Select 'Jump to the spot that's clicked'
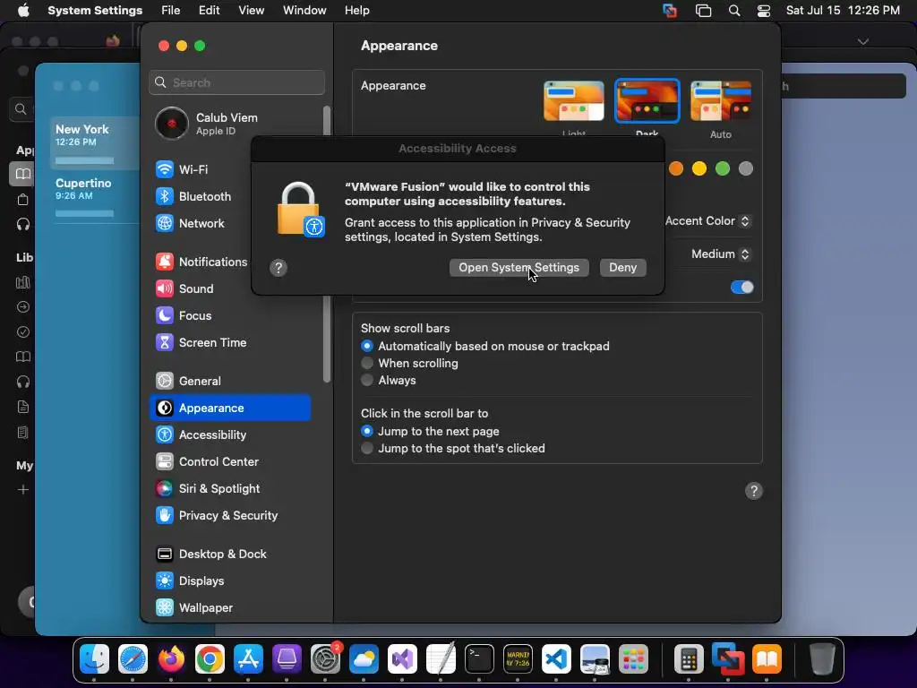 pos(367,448)
